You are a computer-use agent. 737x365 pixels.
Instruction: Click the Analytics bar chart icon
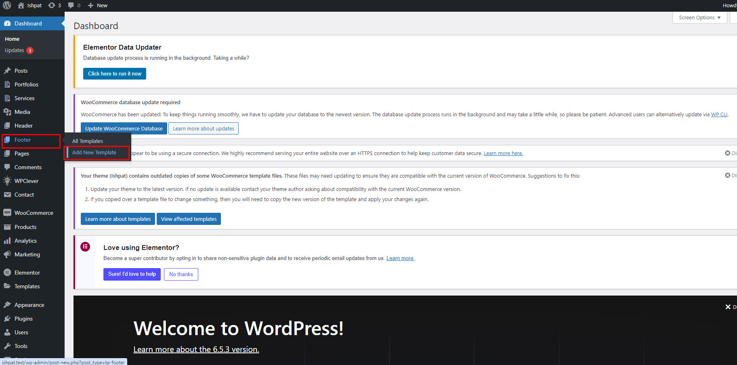click(7, 241)
